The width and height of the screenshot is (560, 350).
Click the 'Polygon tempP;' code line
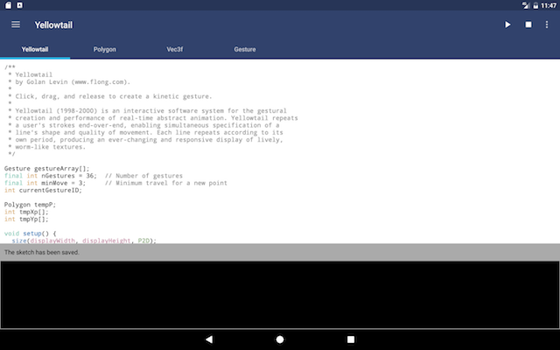coord(30,204)
